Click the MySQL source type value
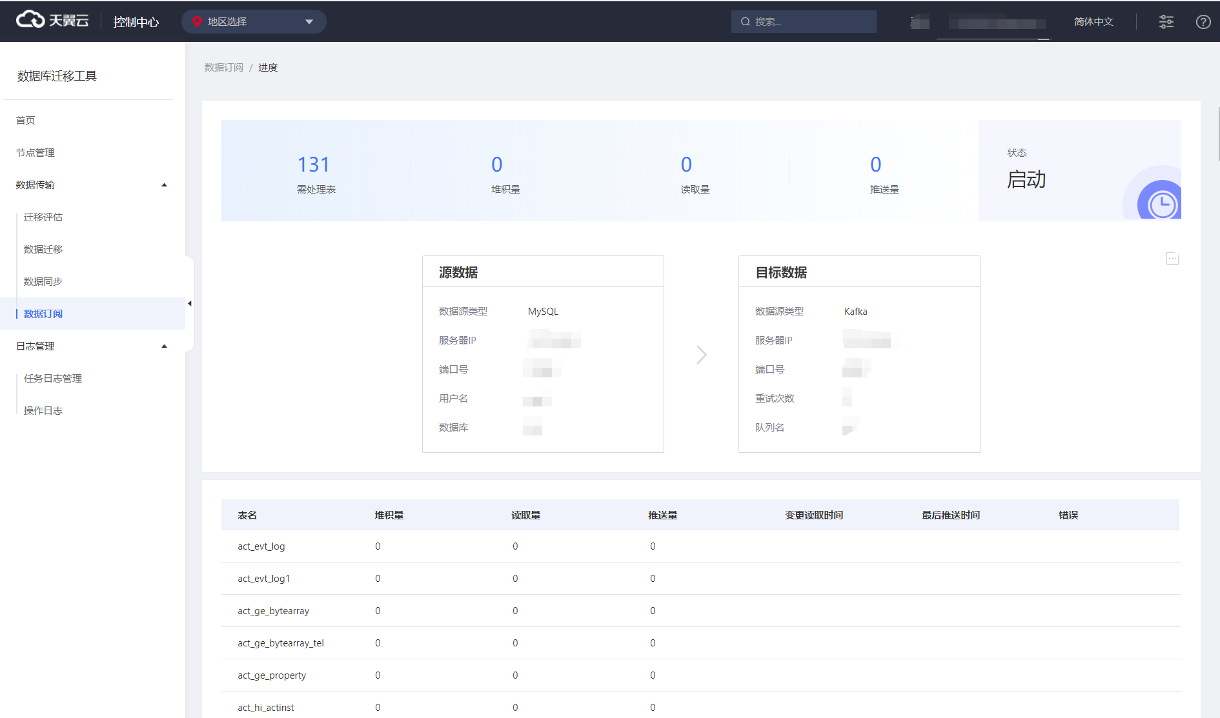 click(x=543, y=311)
